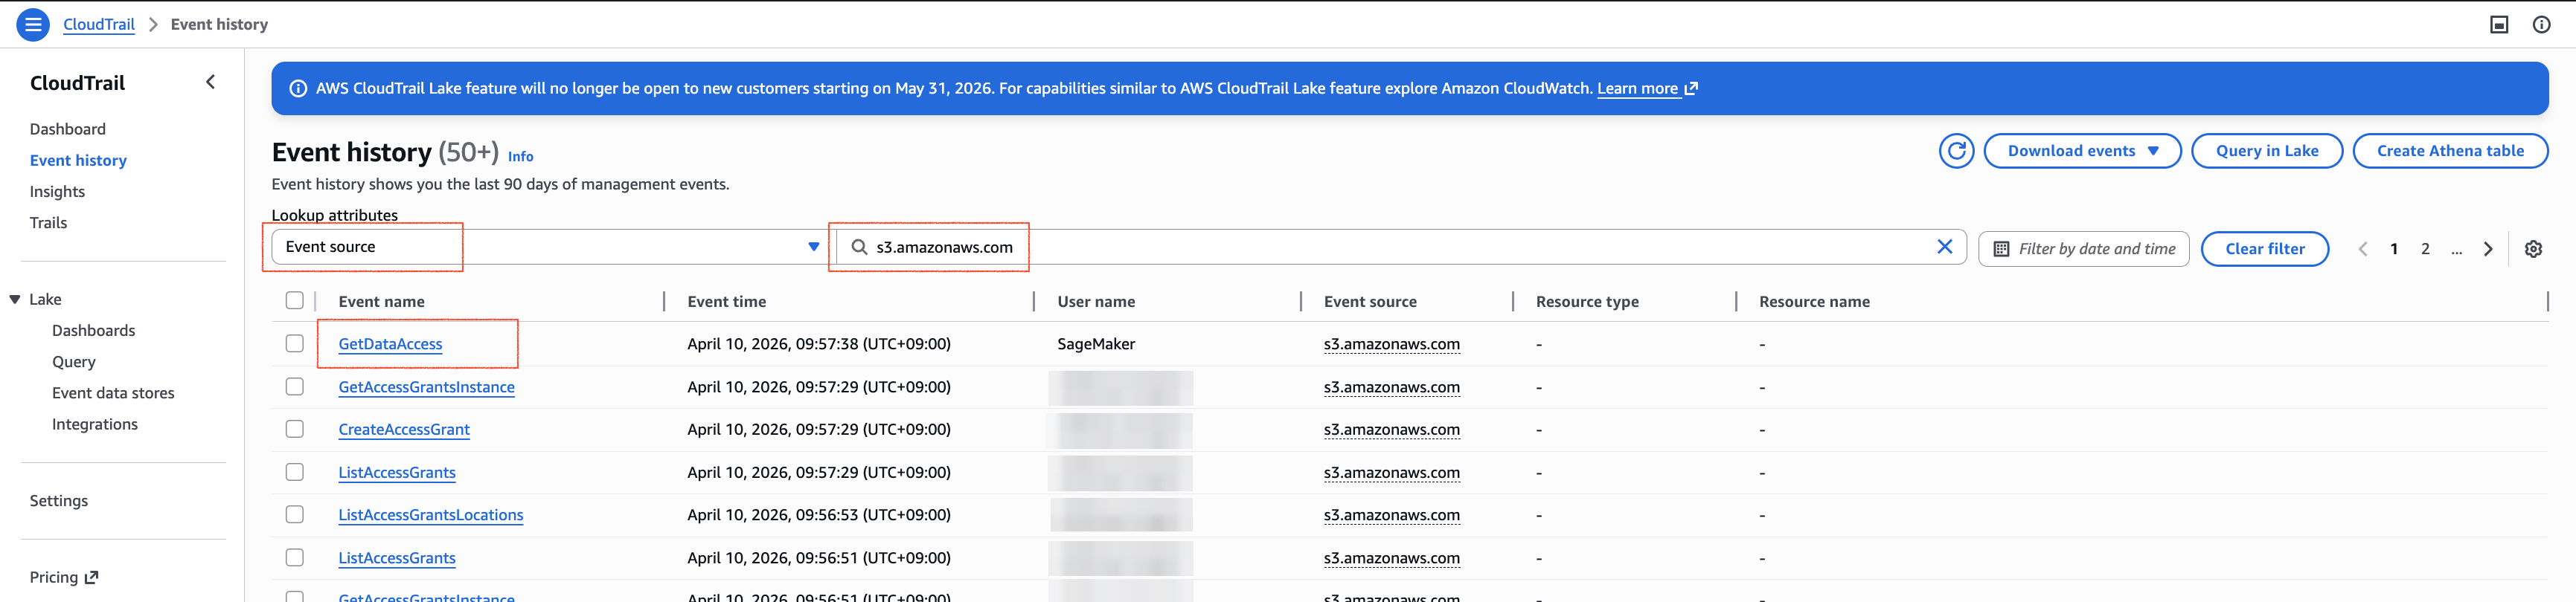Select page 1 in pagination
The width and height of the screenshot is (2576, 602).
[2394, 248]
